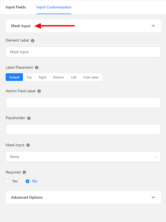Focus the Placeholder input field

(x=83, y=129)
